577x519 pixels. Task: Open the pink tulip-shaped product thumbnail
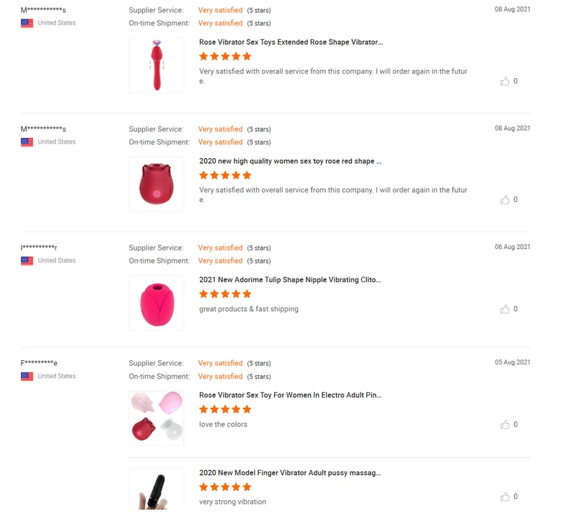click(157, 302)
